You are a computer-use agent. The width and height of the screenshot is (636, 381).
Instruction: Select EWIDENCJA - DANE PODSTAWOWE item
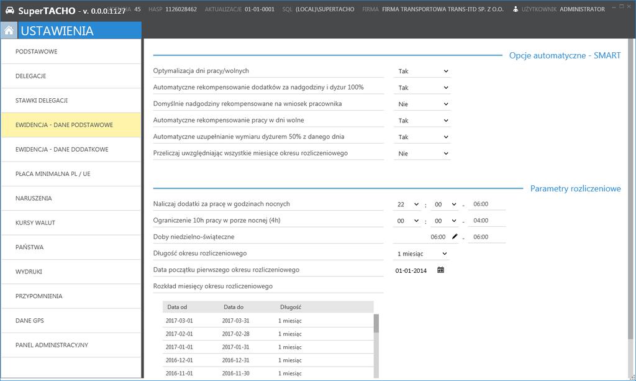(x=71, y=125)
